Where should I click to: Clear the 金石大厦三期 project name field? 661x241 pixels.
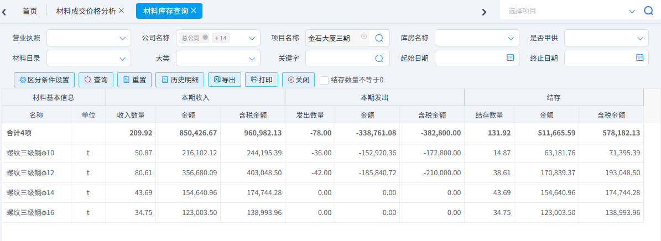pos(363,37)
